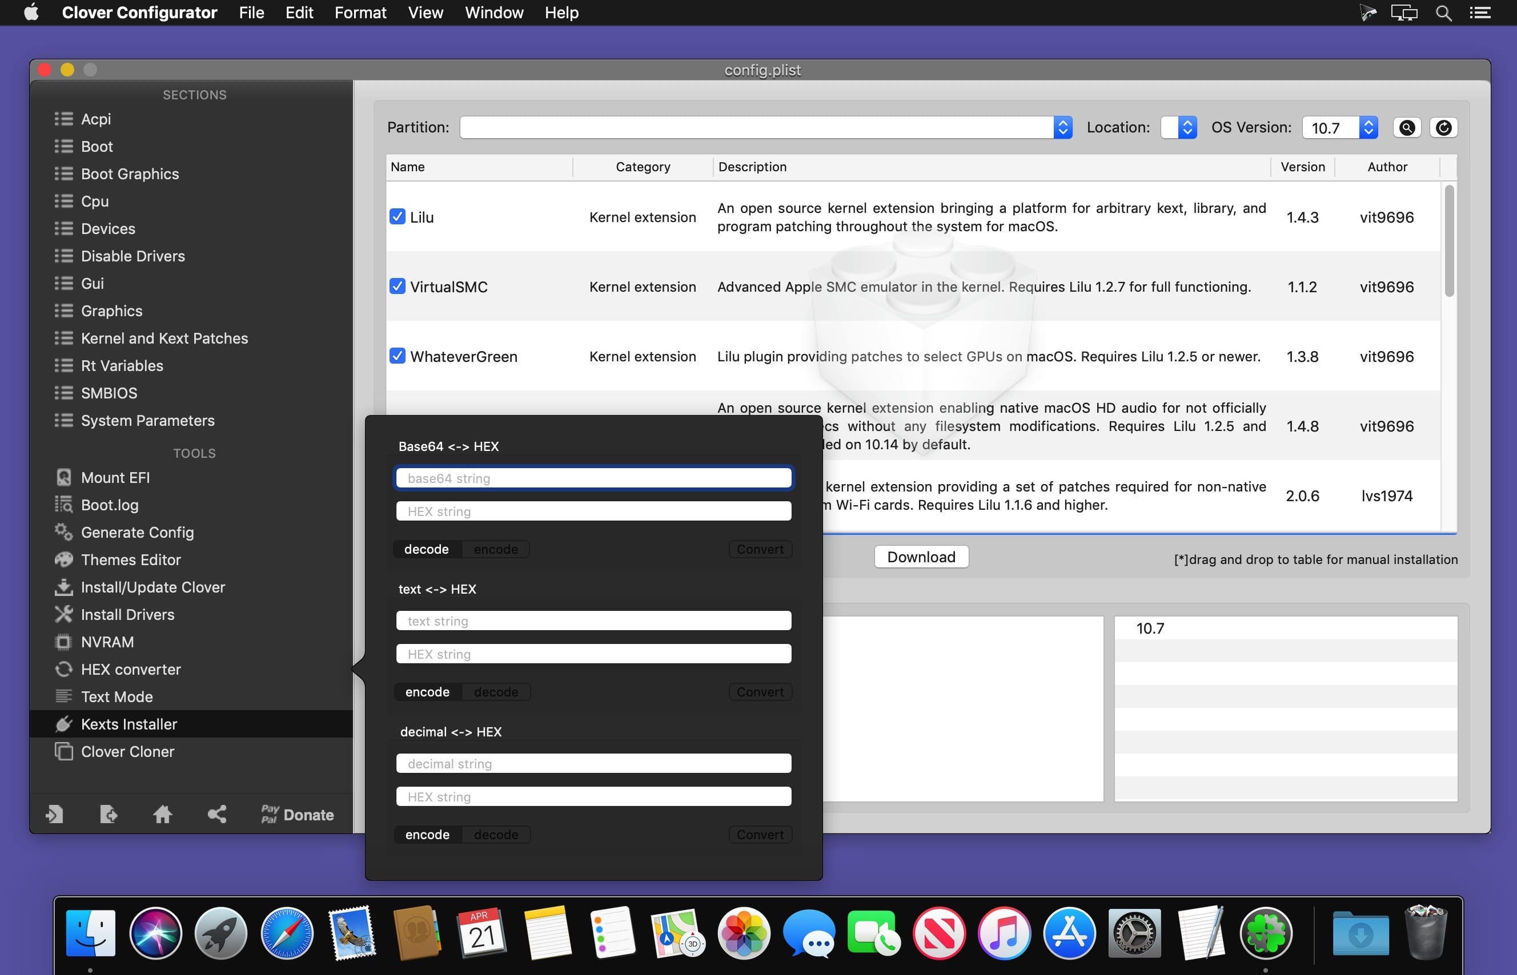Open the Generate Config tool

coord(138,533)
